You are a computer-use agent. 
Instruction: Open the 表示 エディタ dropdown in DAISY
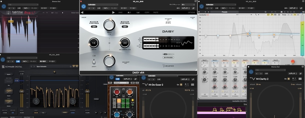(185, 8)
